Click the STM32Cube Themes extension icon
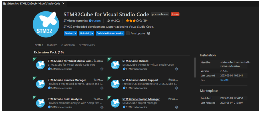The width and height of the screenshot is (261, 113). (x=115, y=65)
